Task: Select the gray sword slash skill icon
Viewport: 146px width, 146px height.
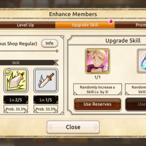Action: click(46, 81)
